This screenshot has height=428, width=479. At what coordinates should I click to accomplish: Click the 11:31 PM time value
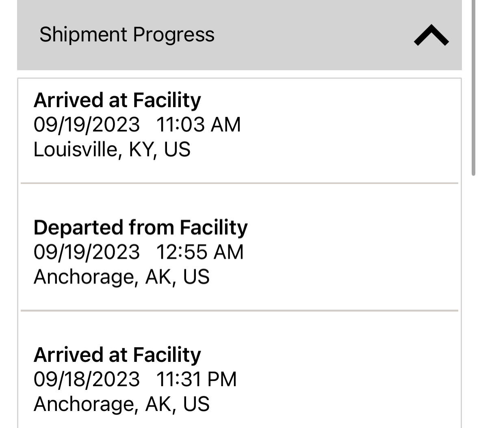click(196, 379)
